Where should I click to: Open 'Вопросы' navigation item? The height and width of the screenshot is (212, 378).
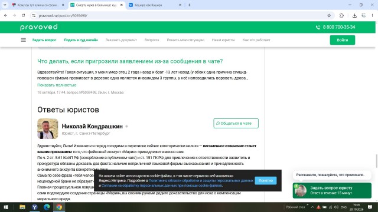(x=152, y=40)
